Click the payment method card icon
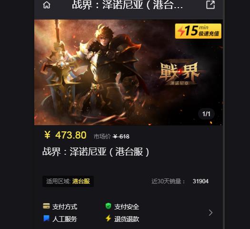This screenshot has width=250, height=229. pyautogui.click(x=46, y=206)
